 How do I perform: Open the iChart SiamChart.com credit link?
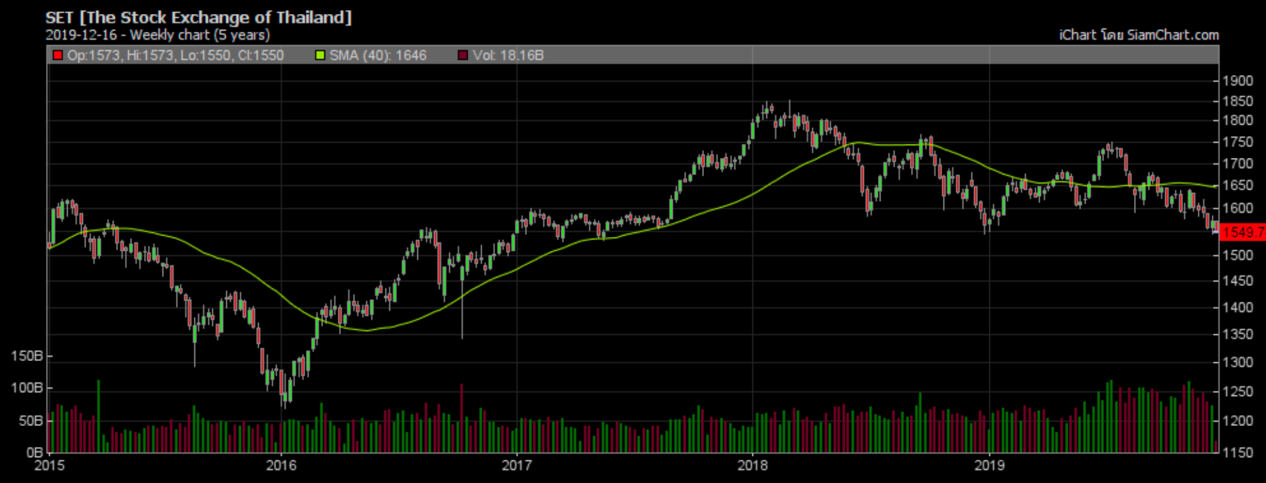tap(1139, 35)
